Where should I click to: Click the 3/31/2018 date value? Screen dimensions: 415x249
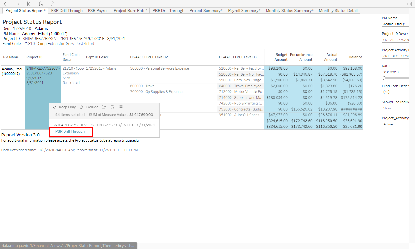click(391, 72)
